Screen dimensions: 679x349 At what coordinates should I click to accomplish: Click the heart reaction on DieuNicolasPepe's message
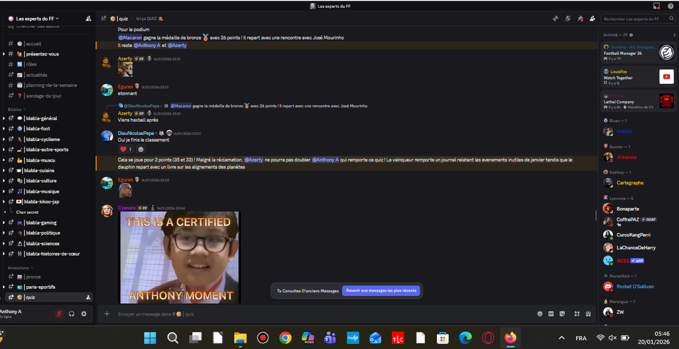click(x=126, y=149)
